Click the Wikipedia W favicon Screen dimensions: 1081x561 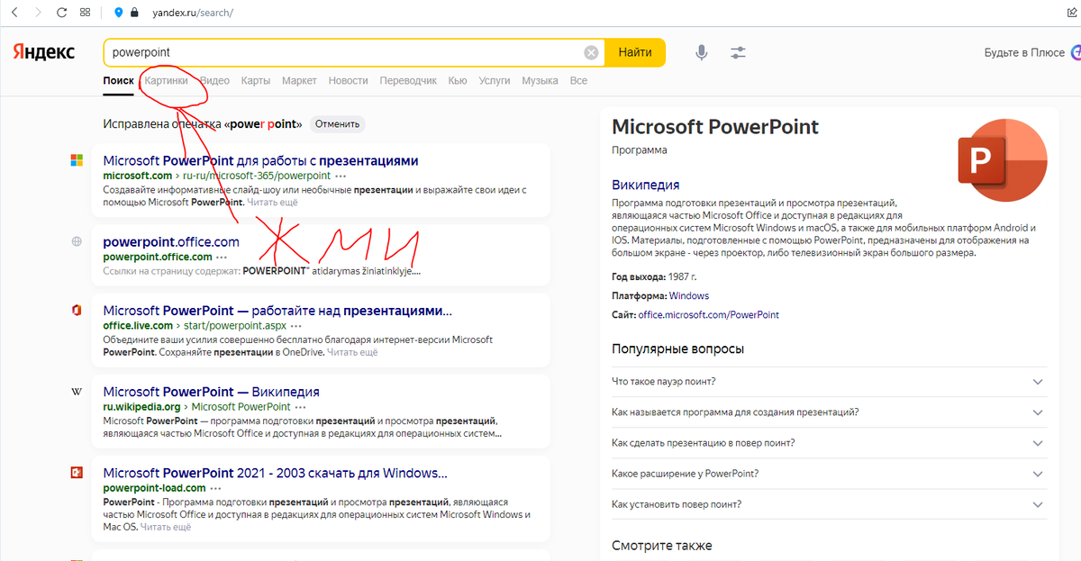tap(77, 392)
